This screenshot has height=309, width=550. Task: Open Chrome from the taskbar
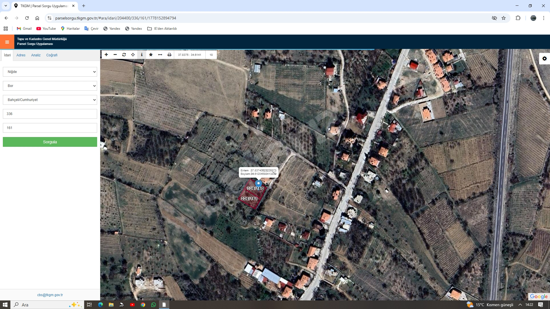(143, 305)
